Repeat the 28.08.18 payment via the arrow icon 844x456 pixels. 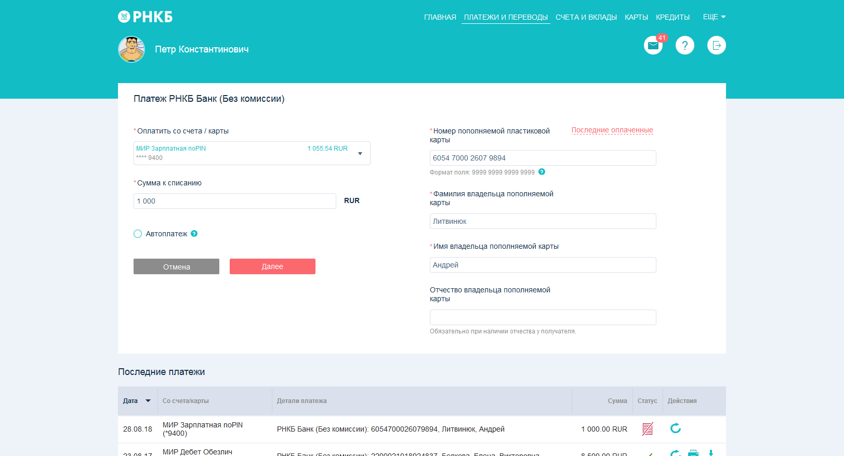pos(676,428)
